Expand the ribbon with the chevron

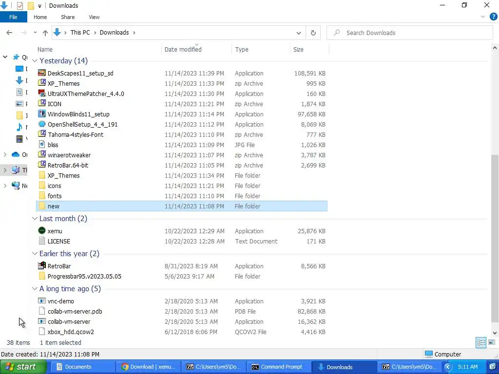click(483, 17)
